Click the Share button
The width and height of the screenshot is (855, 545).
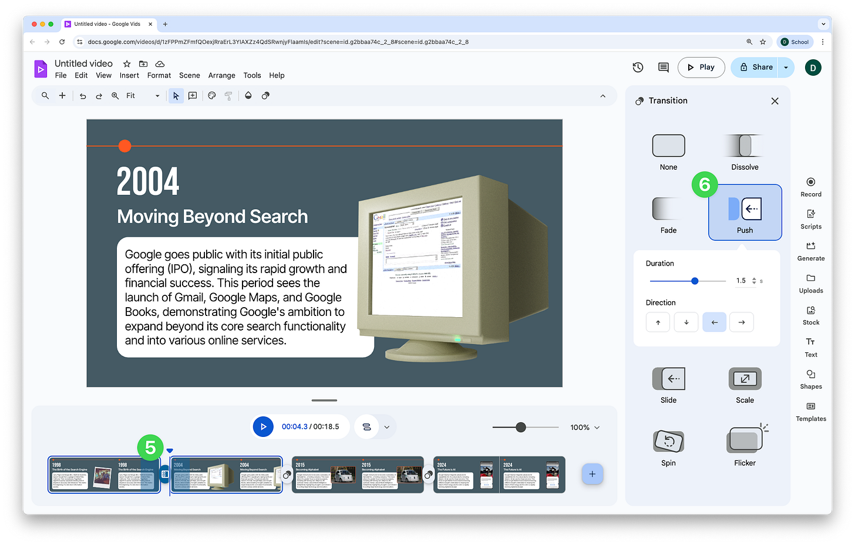(755, 68)
